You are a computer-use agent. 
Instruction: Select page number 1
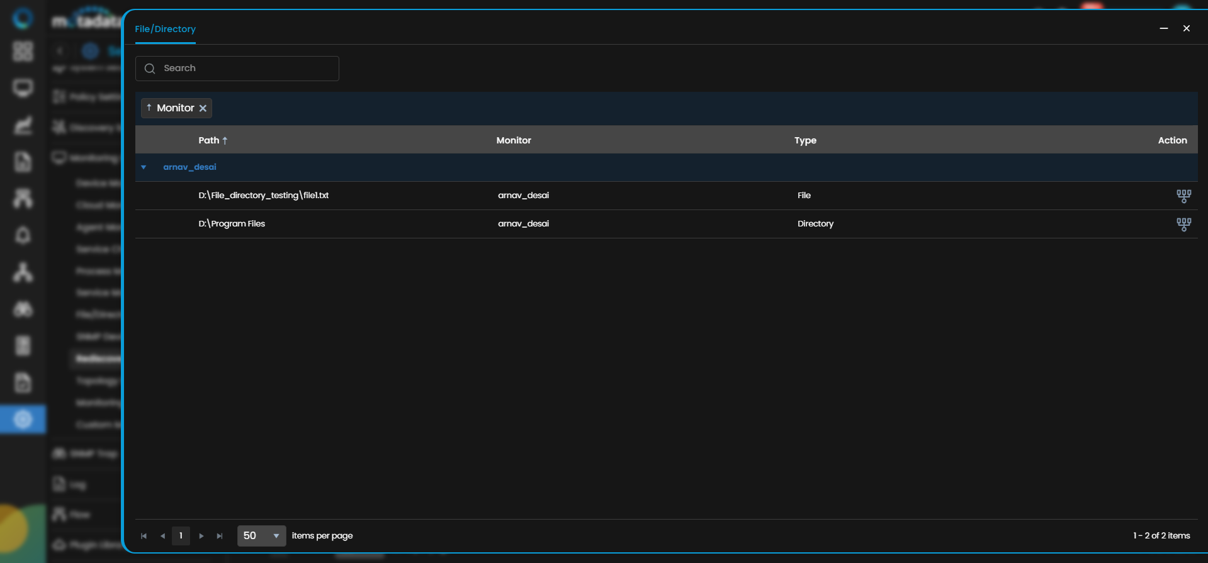pos(181,536)
